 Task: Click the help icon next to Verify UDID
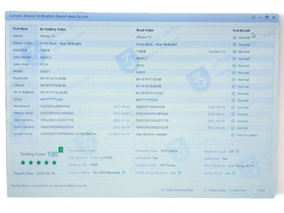[234, 173]
